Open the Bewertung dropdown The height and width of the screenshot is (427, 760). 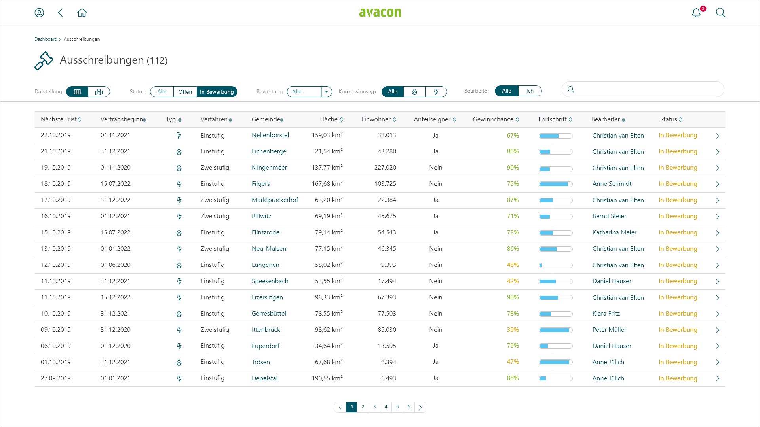pyautogui.click(x=326, y=92)
